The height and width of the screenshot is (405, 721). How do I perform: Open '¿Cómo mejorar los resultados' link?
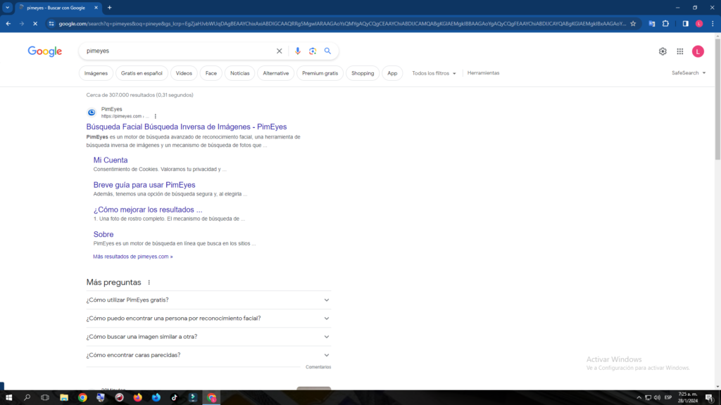pos(148,210)
